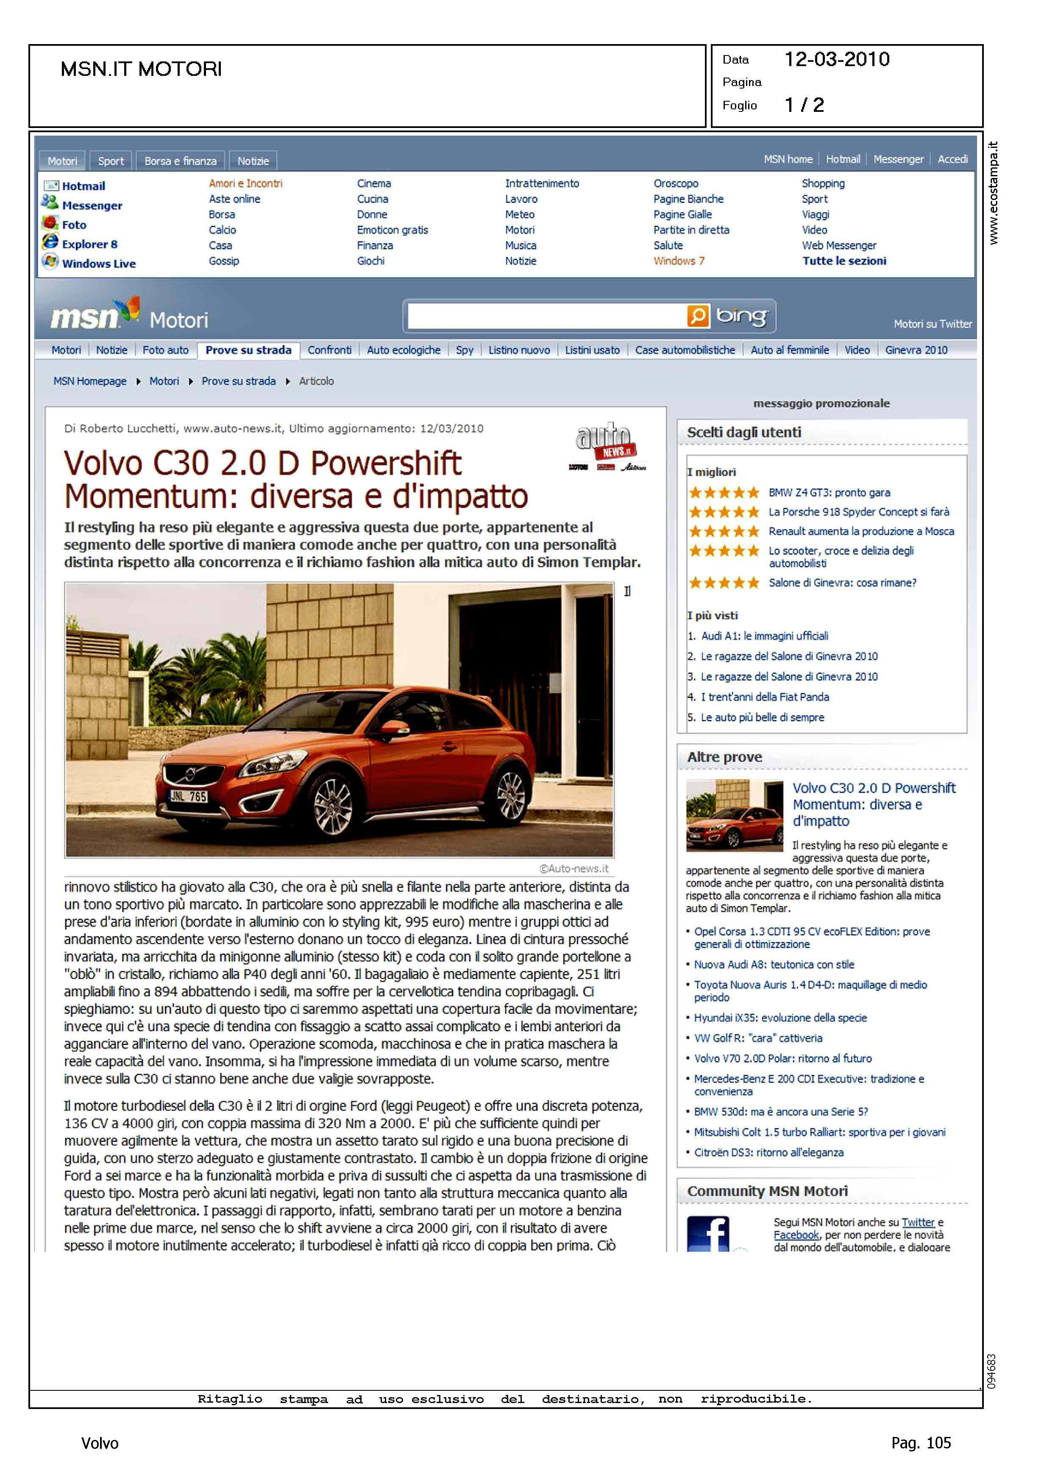Switch to the Sport top tab

(x=111, y=161)
